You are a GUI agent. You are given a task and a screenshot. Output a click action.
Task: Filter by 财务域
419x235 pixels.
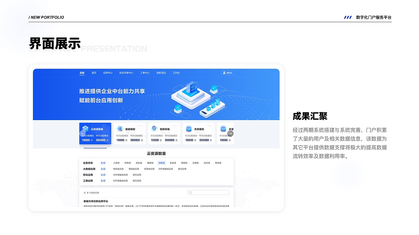tap(128, 163)
